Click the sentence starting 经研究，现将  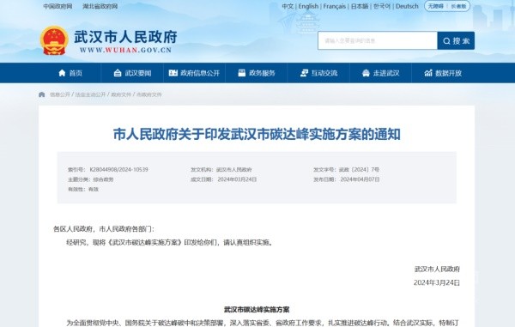(x=171, y=243)
